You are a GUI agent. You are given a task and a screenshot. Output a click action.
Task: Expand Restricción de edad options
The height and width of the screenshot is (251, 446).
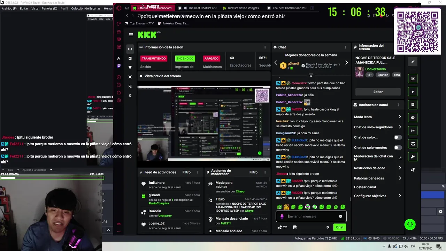pyautogui.click(x=400, y=168)
